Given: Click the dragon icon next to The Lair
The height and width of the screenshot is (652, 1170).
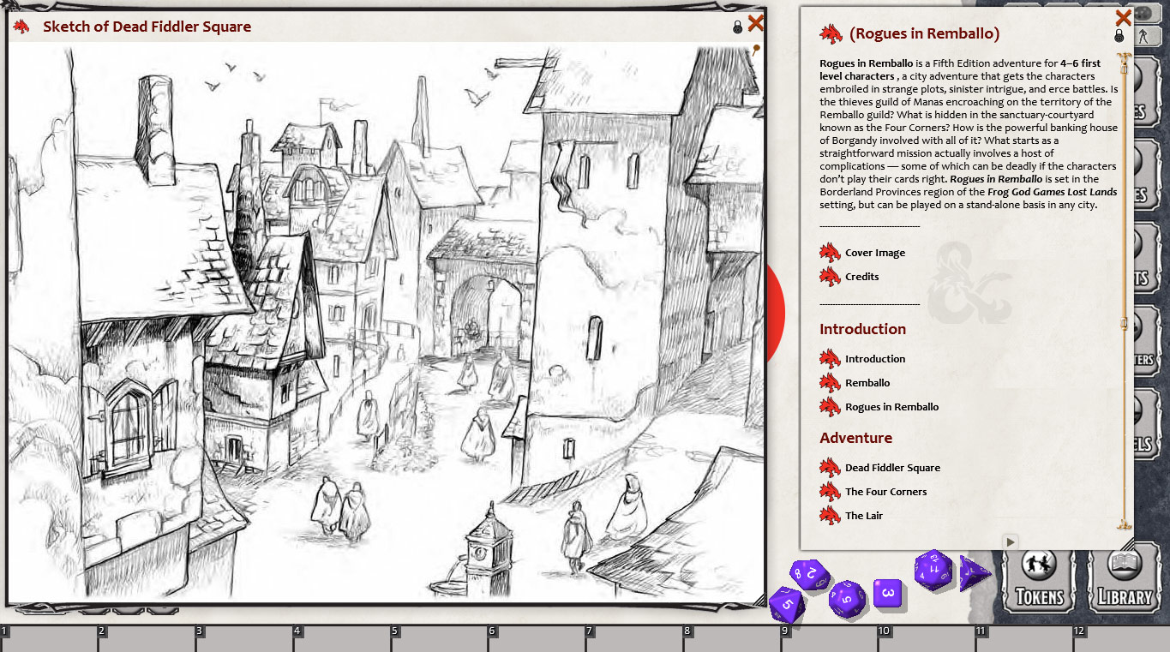Looking at the screenshot, I should 830,516.
